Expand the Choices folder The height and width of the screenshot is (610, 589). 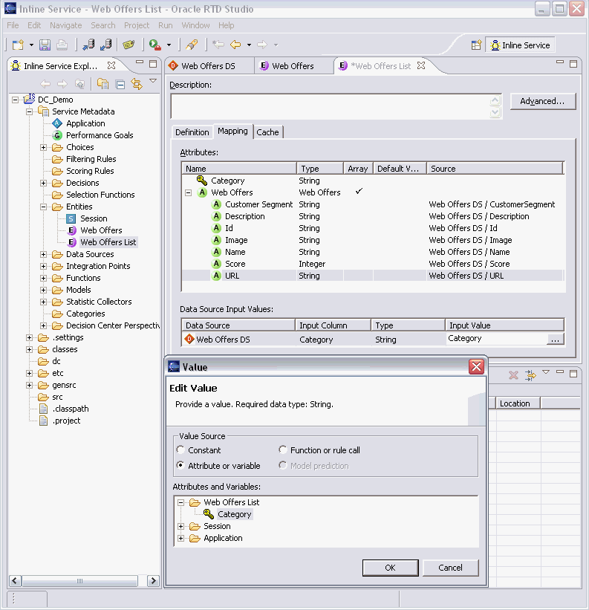[x=44, y=148]
